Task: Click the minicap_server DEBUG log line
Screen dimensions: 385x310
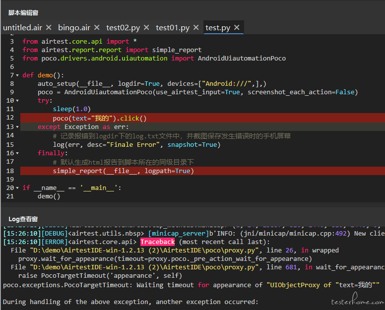Action: click(x=194, y=234)
